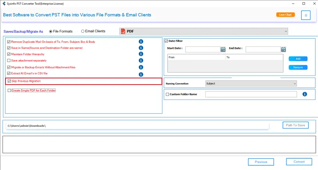Screen dimensions: 318x170
Task: Enable Custom Folder Name checkbox
Action: click(167, 94)
